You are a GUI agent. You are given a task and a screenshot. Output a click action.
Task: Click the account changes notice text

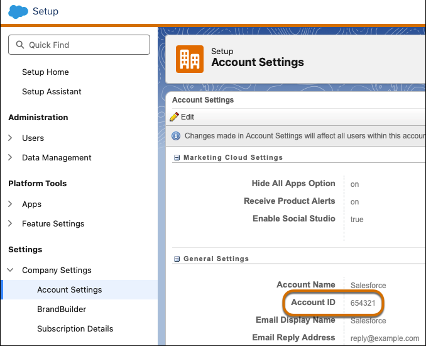305,136
